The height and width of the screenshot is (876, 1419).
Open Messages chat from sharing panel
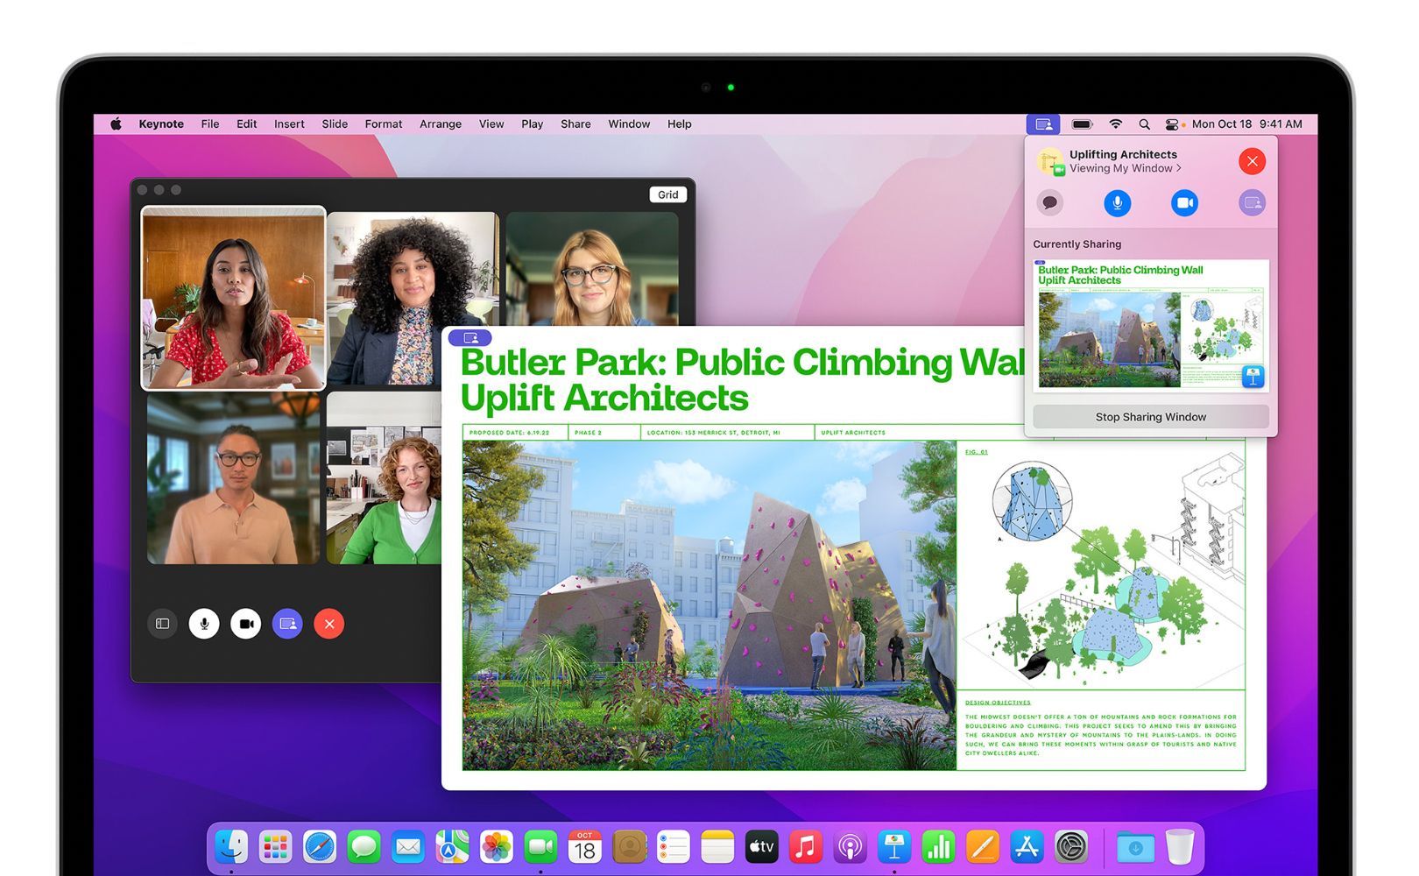pyautogui.click(x=1049, y=203)
